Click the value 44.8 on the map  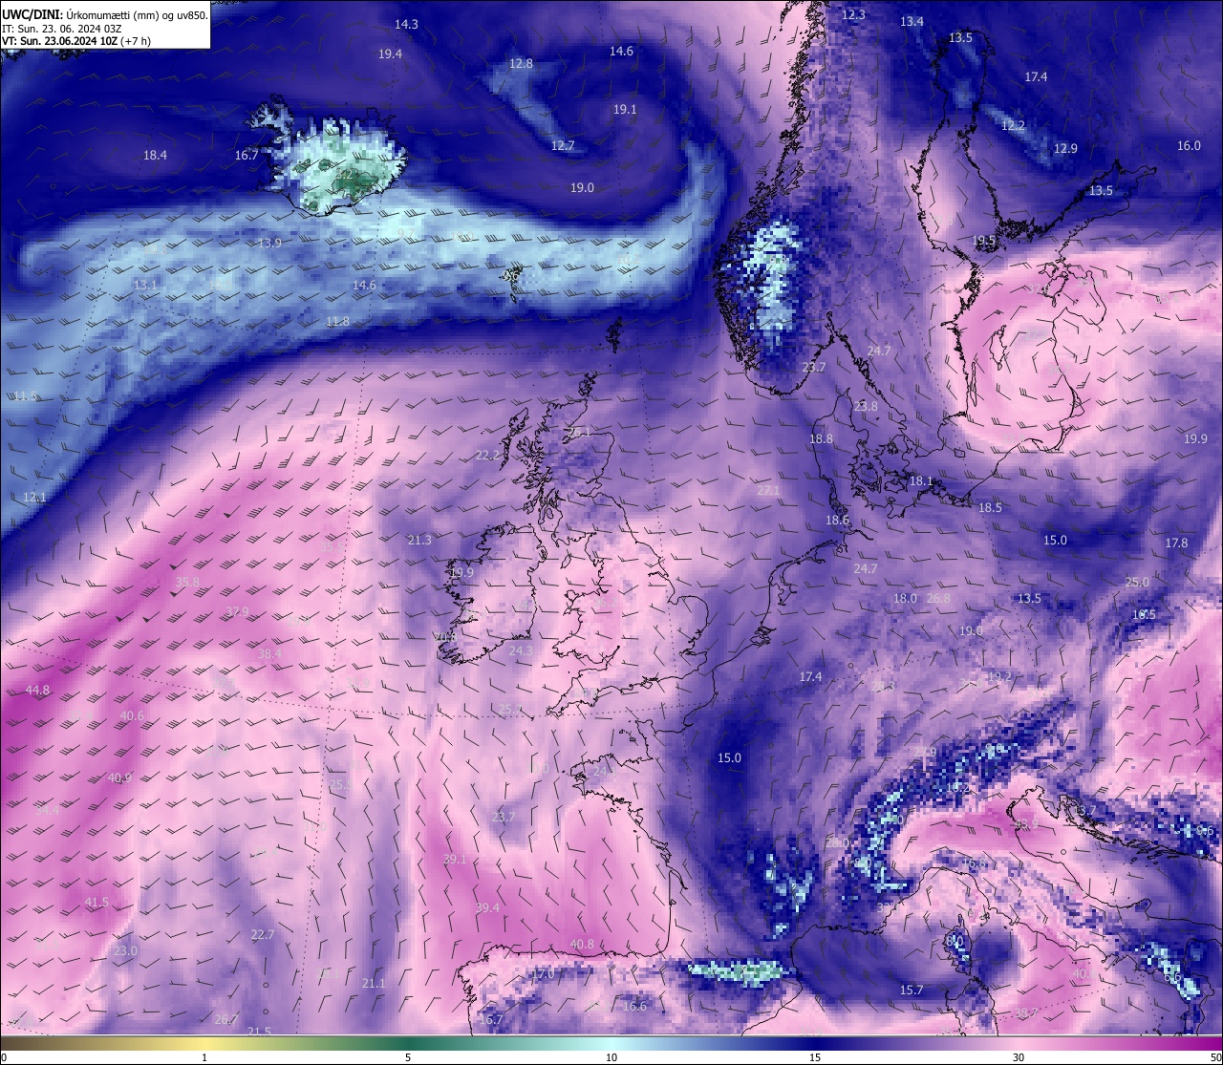point(37,691)
